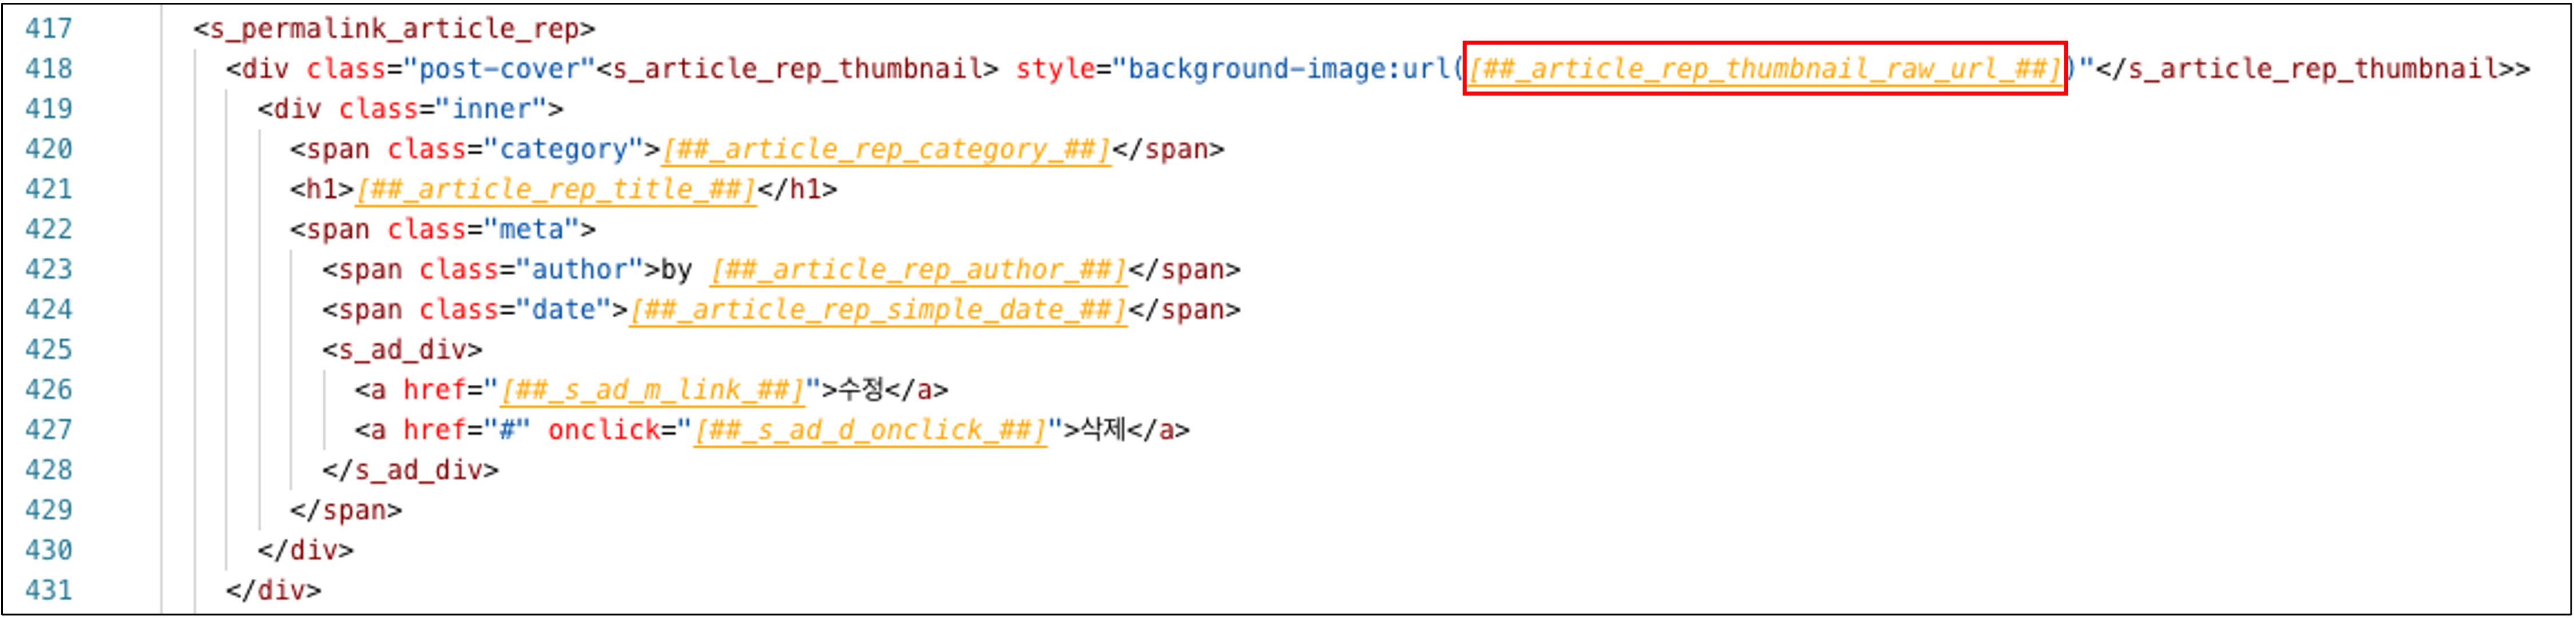Click the highlighted article_rep_thumbnail_raw_url variable

click(x=1763, y=68)
